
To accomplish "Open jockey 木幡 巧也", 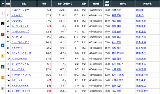I will [x=116, y=10].
